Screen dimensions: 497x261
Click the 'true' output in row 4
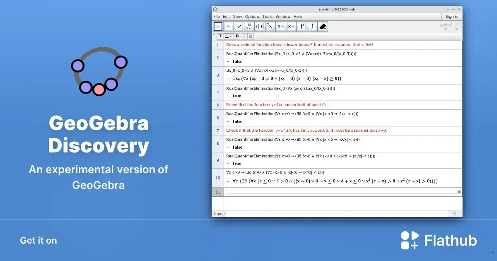[237, 96]
